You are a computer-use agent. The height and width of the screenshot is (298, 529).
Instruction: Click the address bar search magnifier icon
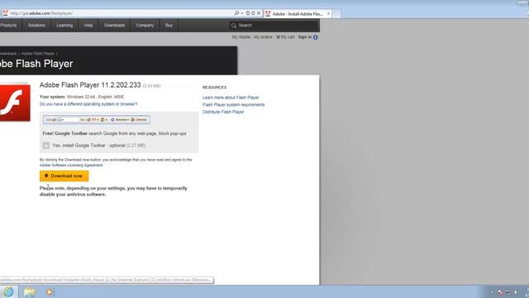tap(236, 13)
